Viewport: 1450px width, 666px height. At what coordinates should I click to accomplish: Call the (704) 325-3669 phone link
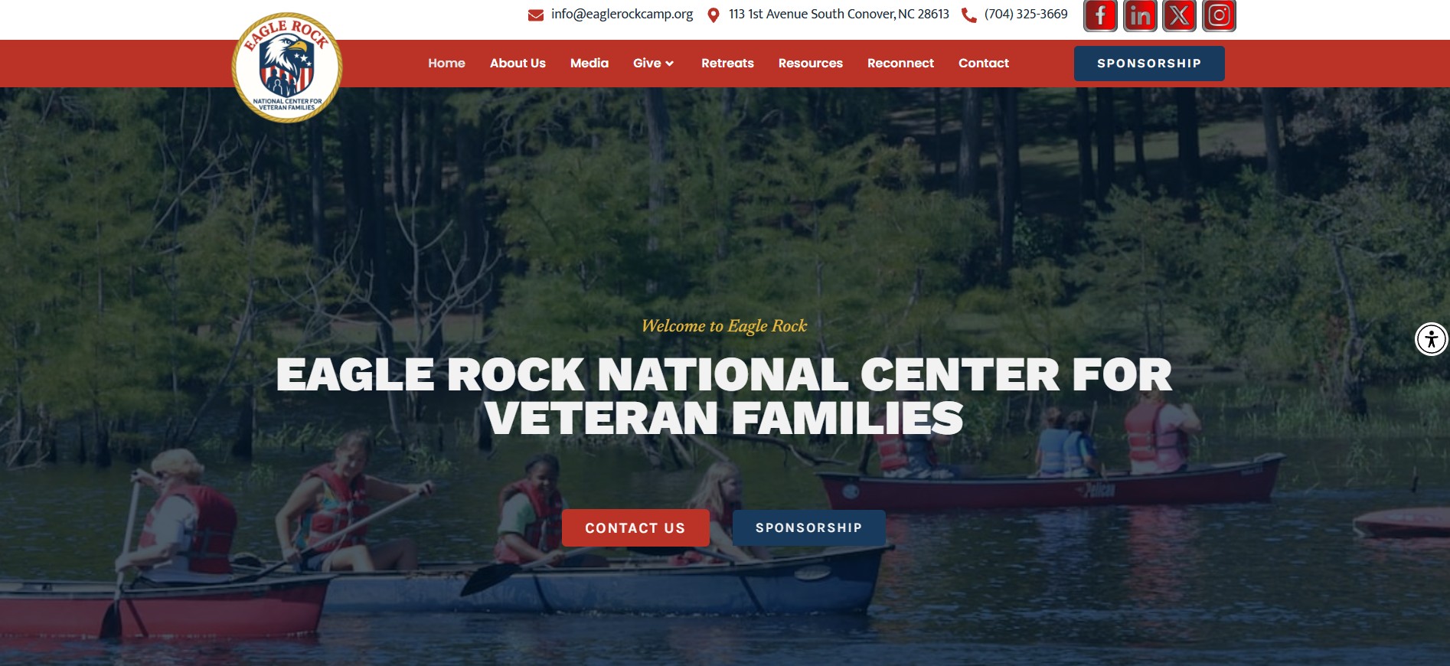pyautogui.click(x=1026, y=15)
